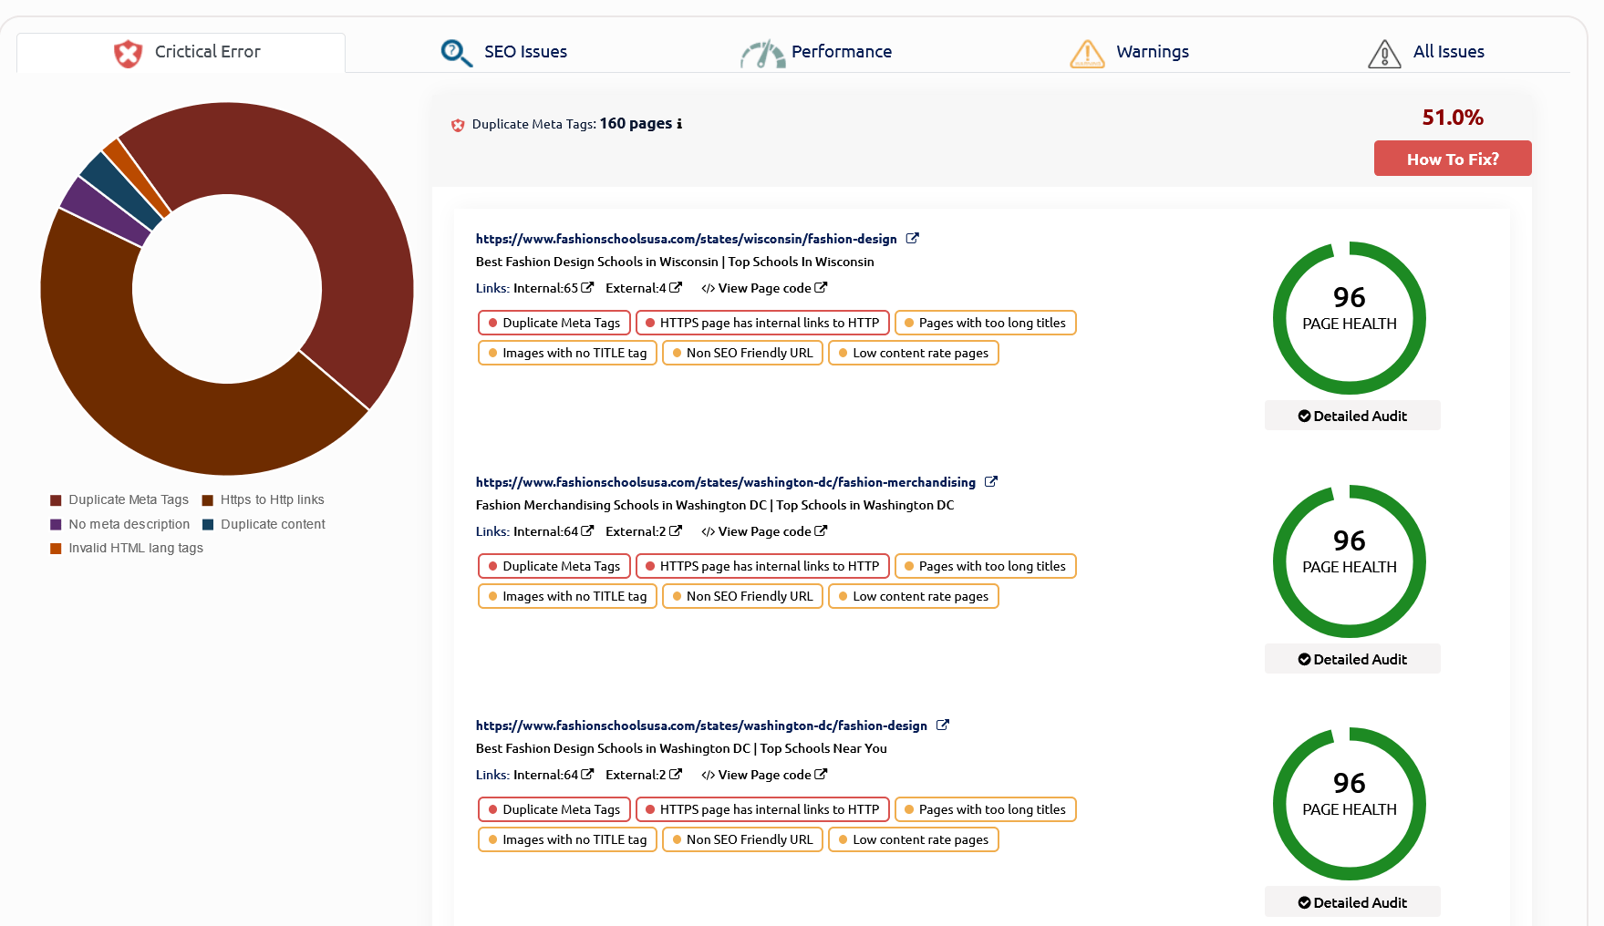Click Images with no TITLE tag, washington-dc fashion-design page
The width and height of the screenshot is (1604, 926).
[567, 839]
